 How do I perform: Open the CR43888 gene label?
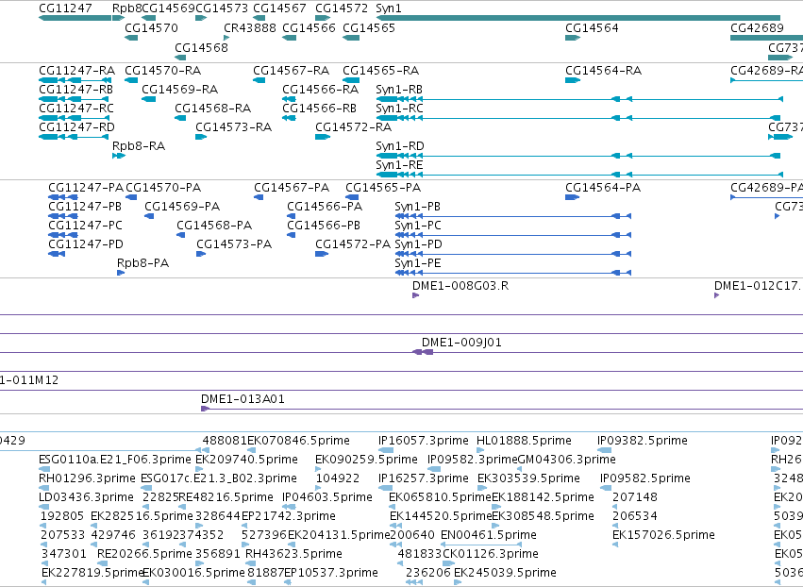pos(250,28)
